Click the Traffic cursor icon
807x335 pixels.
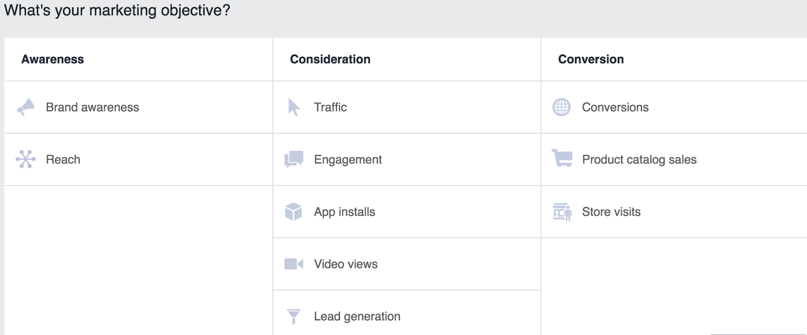click(x=294, y=107)
